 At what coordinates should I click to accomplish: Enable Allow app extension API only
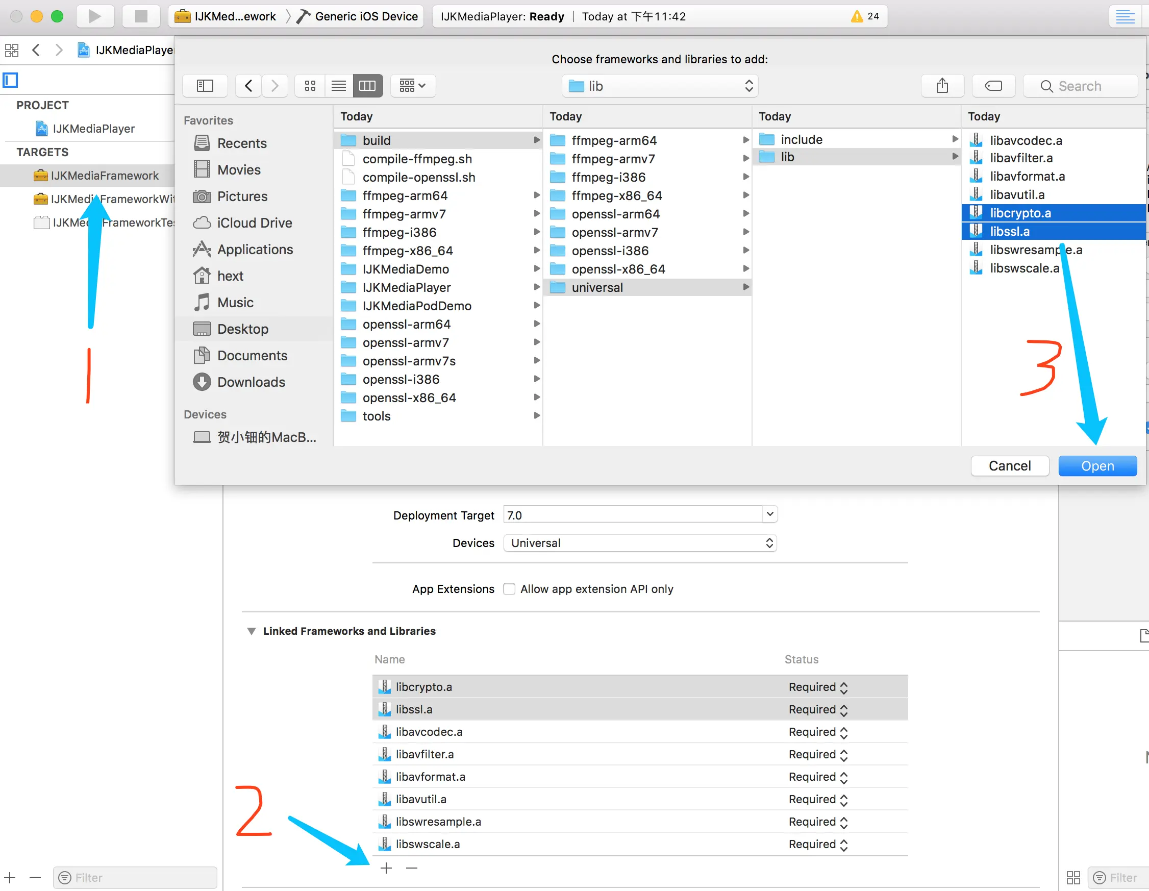[x=509, y=589]
